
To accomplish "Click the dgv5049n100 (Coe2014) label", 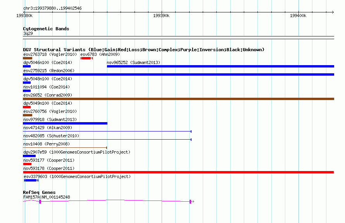I will point(48,103).
